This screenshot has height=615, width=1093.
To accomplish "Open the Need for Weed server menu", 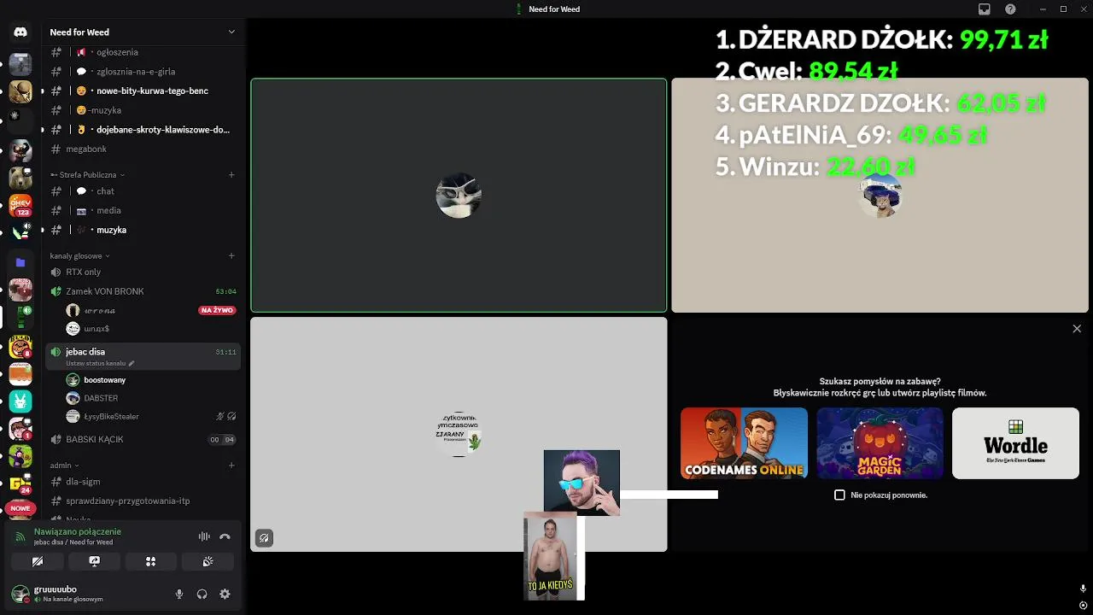I will 143,32.
